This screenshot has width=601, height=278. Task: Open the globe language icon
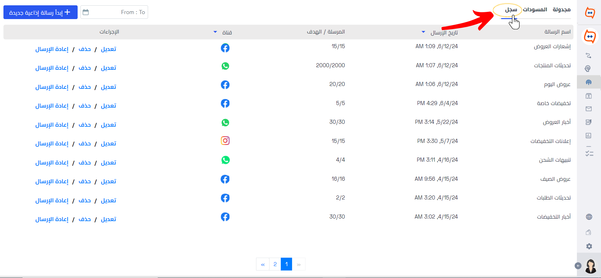589,217
